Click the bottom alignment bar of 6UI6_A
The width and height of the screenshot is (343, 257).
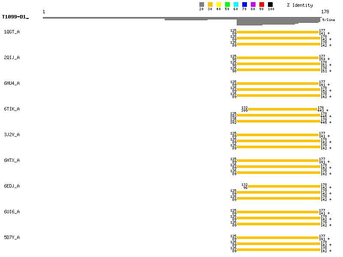point(279,224)
